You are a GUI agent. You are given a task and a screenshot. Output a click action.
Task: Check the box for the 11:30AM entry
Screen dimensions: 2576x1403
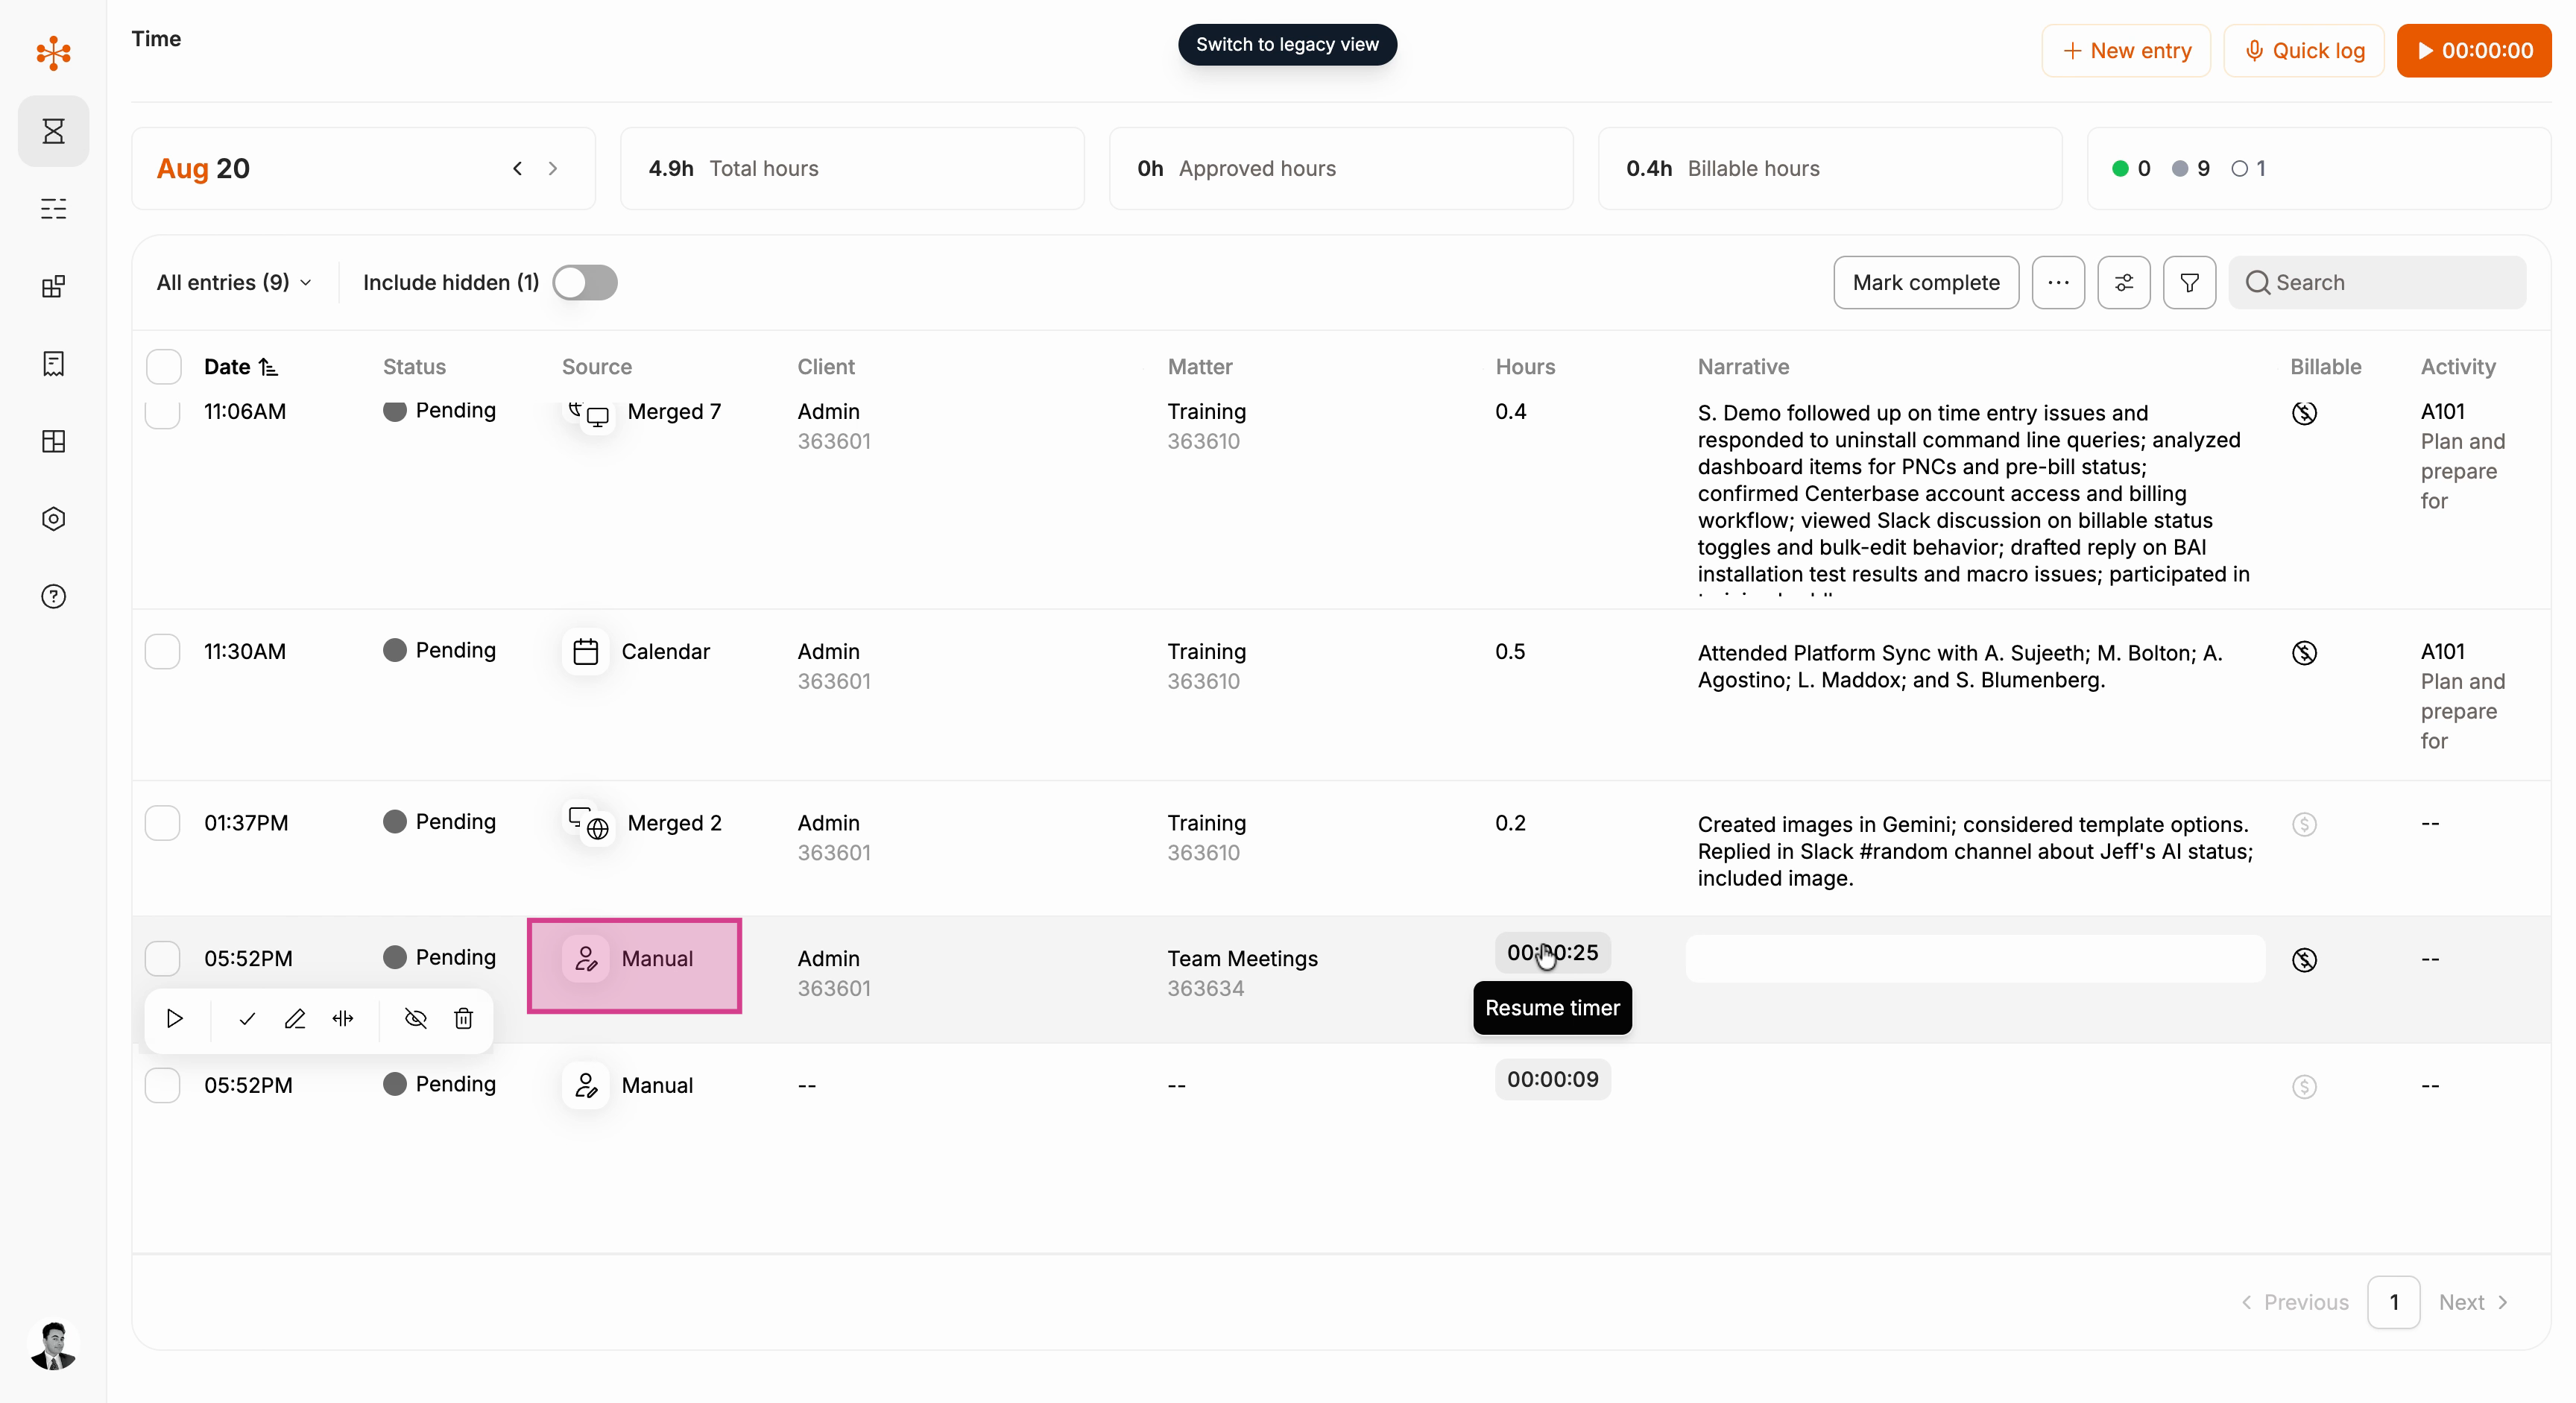[163, 652]
